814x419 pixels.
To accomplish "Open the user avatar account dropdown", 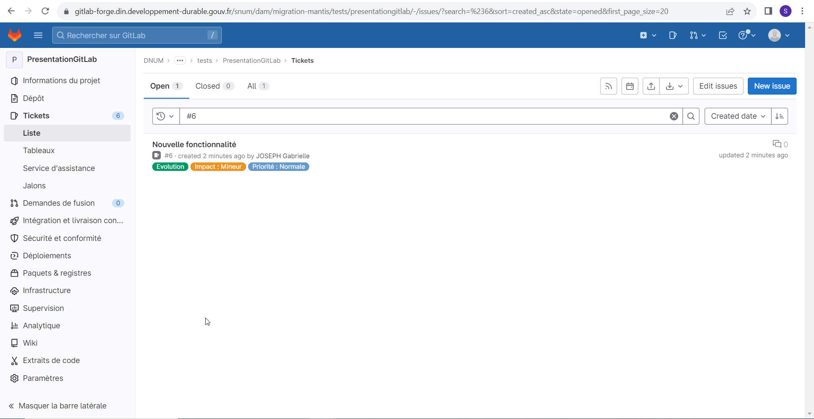I will (778, 35).
